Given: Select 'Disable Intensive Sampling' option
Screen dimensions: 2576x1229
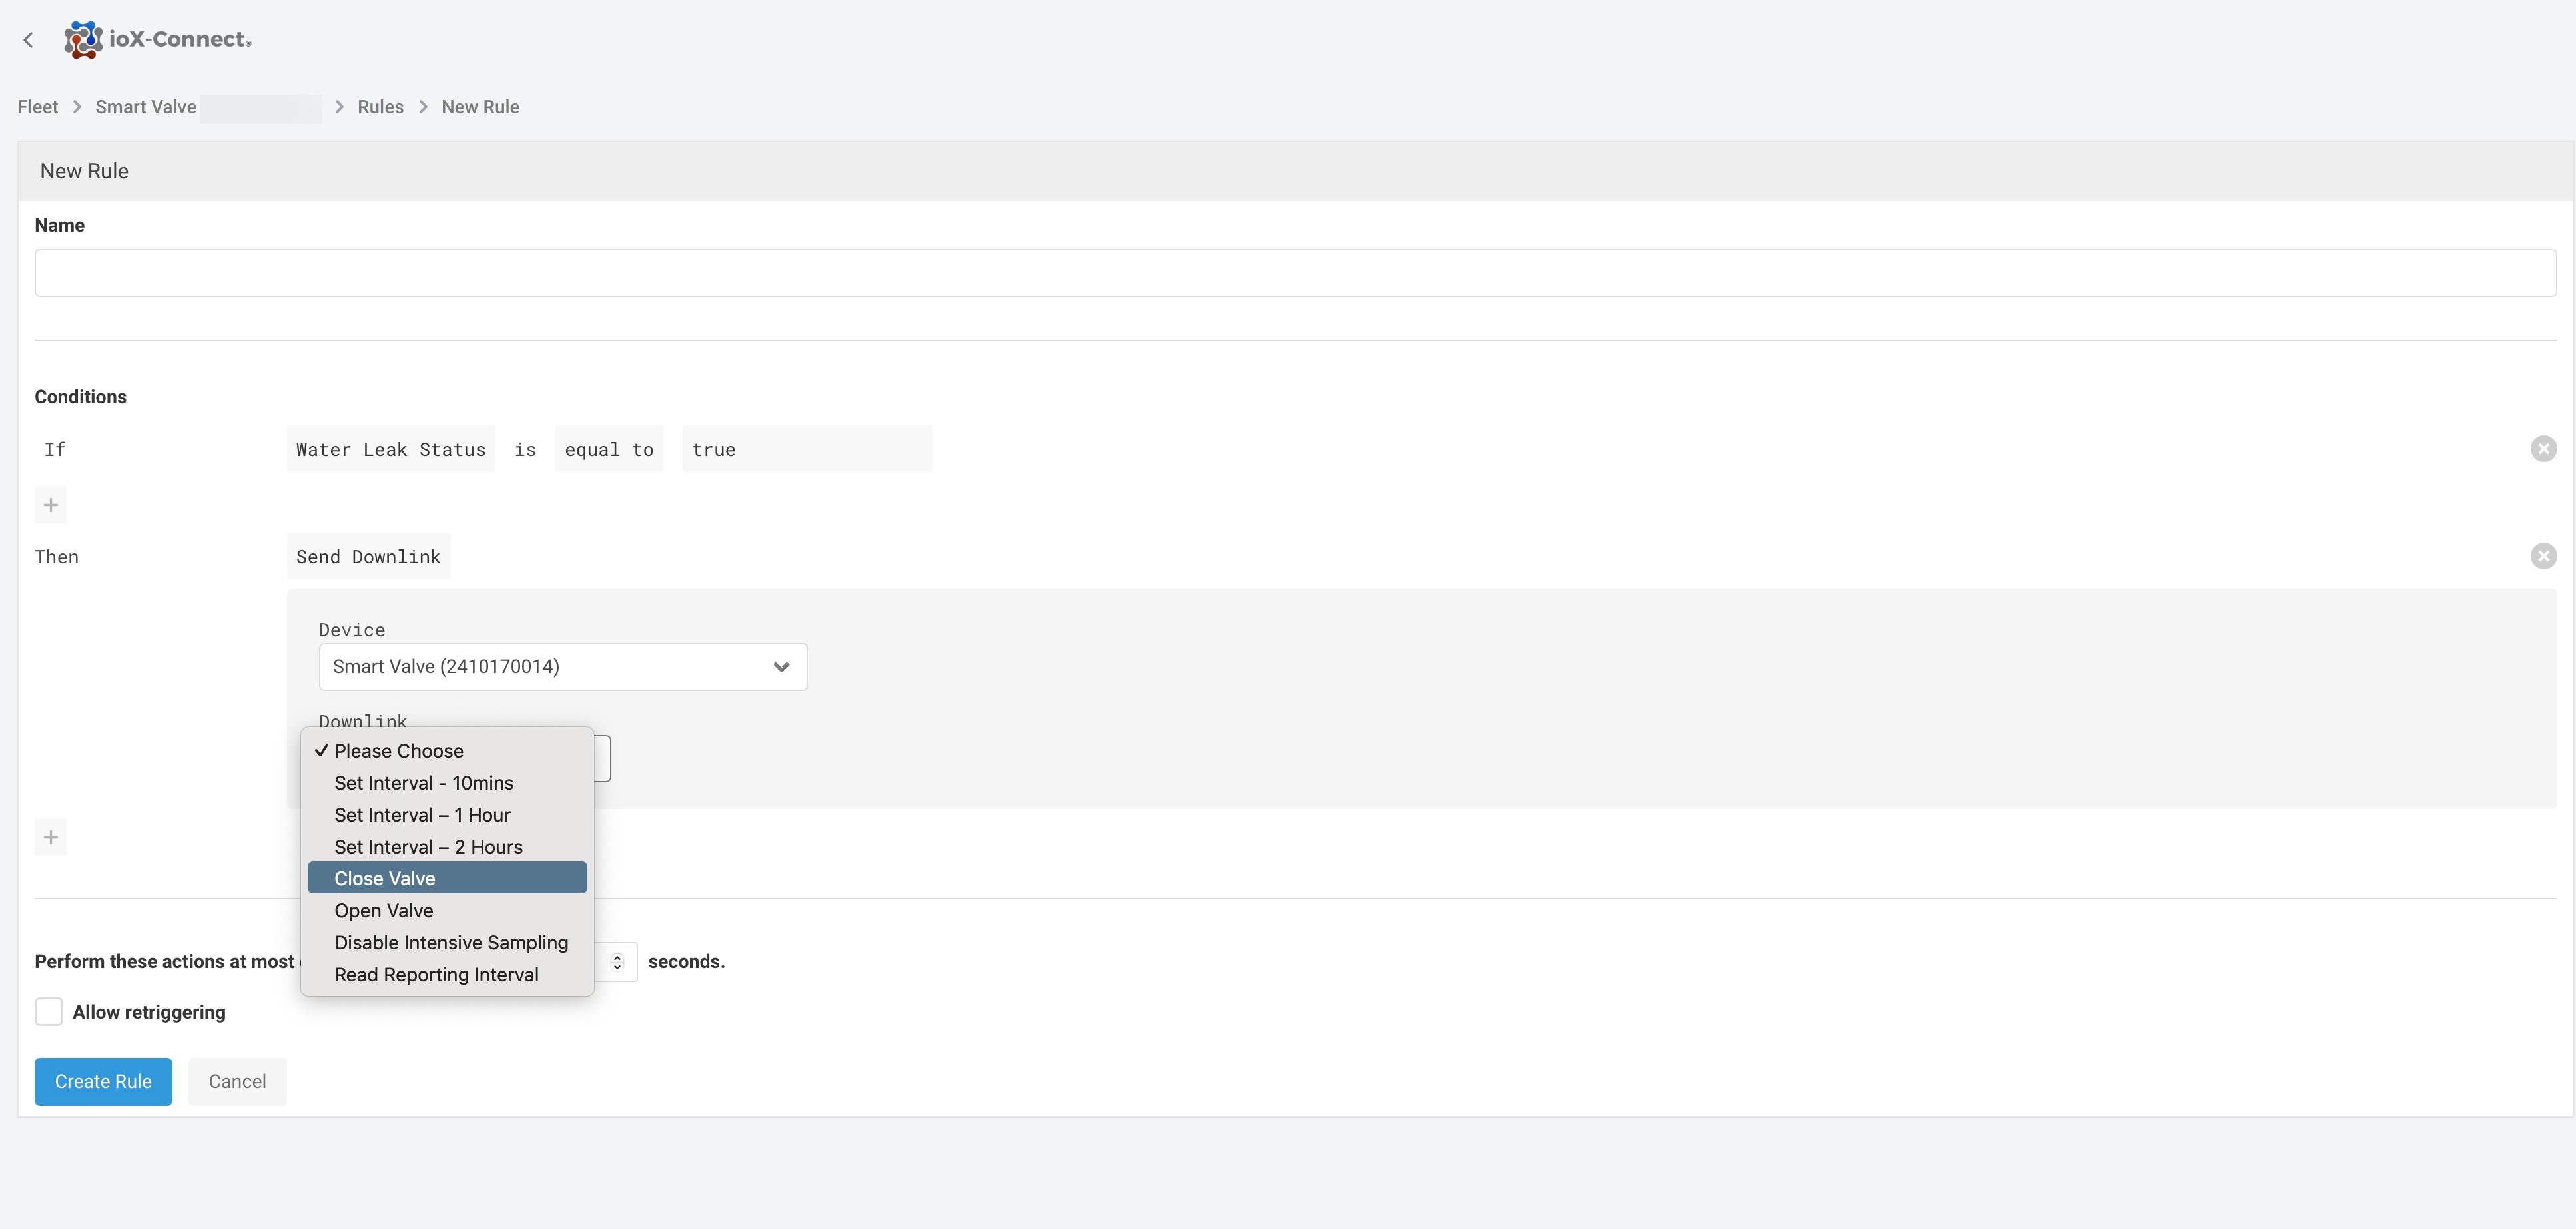Looking at the screenshot, I should click(x=447, y=943).
